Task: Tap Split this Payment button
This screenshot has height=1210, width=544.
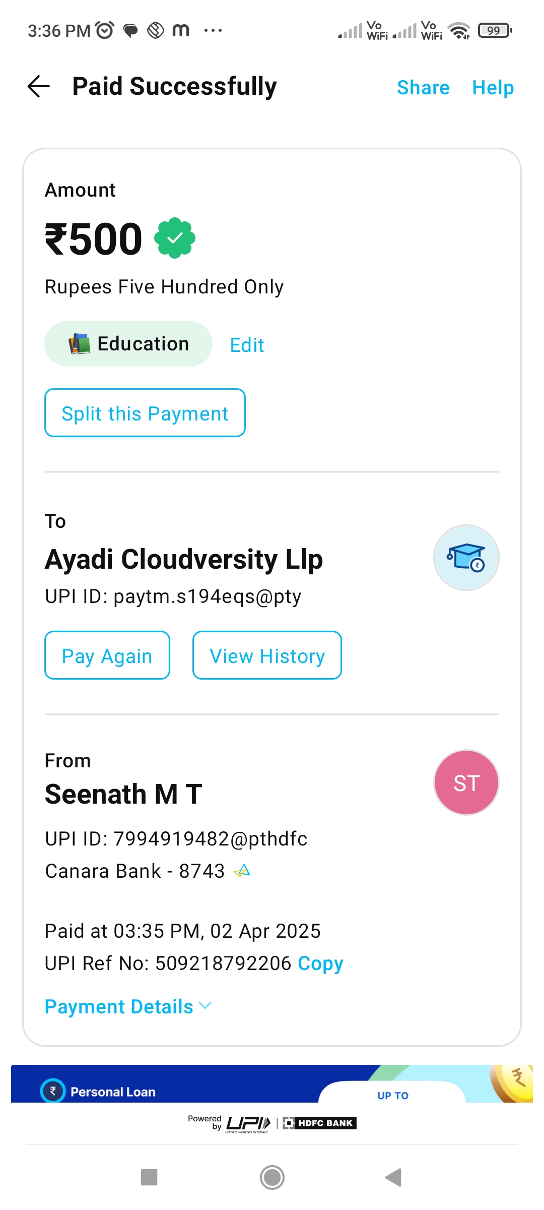Action: click(145, 413)
